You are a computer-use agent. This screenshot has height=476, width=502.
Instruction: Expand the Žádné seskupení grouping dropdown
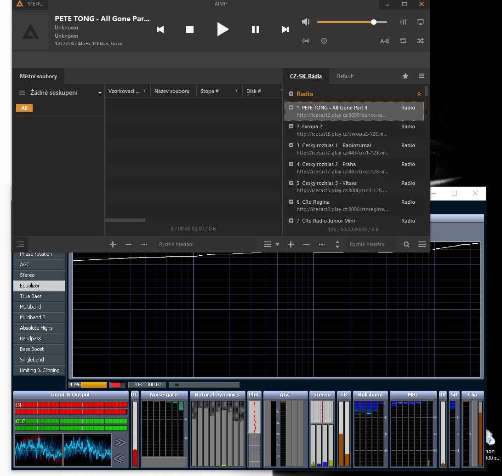(x=100, y=93)
